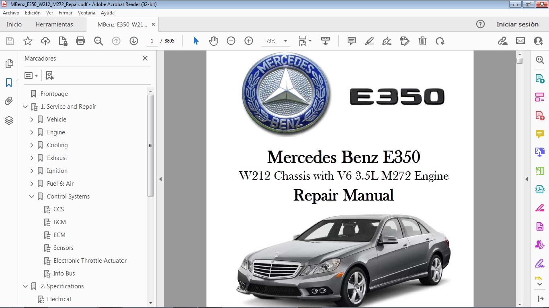Select the hand pan tool
549x308 pixels.
213,41
